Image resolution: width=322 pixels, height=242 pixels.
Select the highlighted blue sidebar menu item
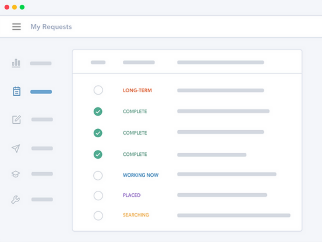coord(41,92)
